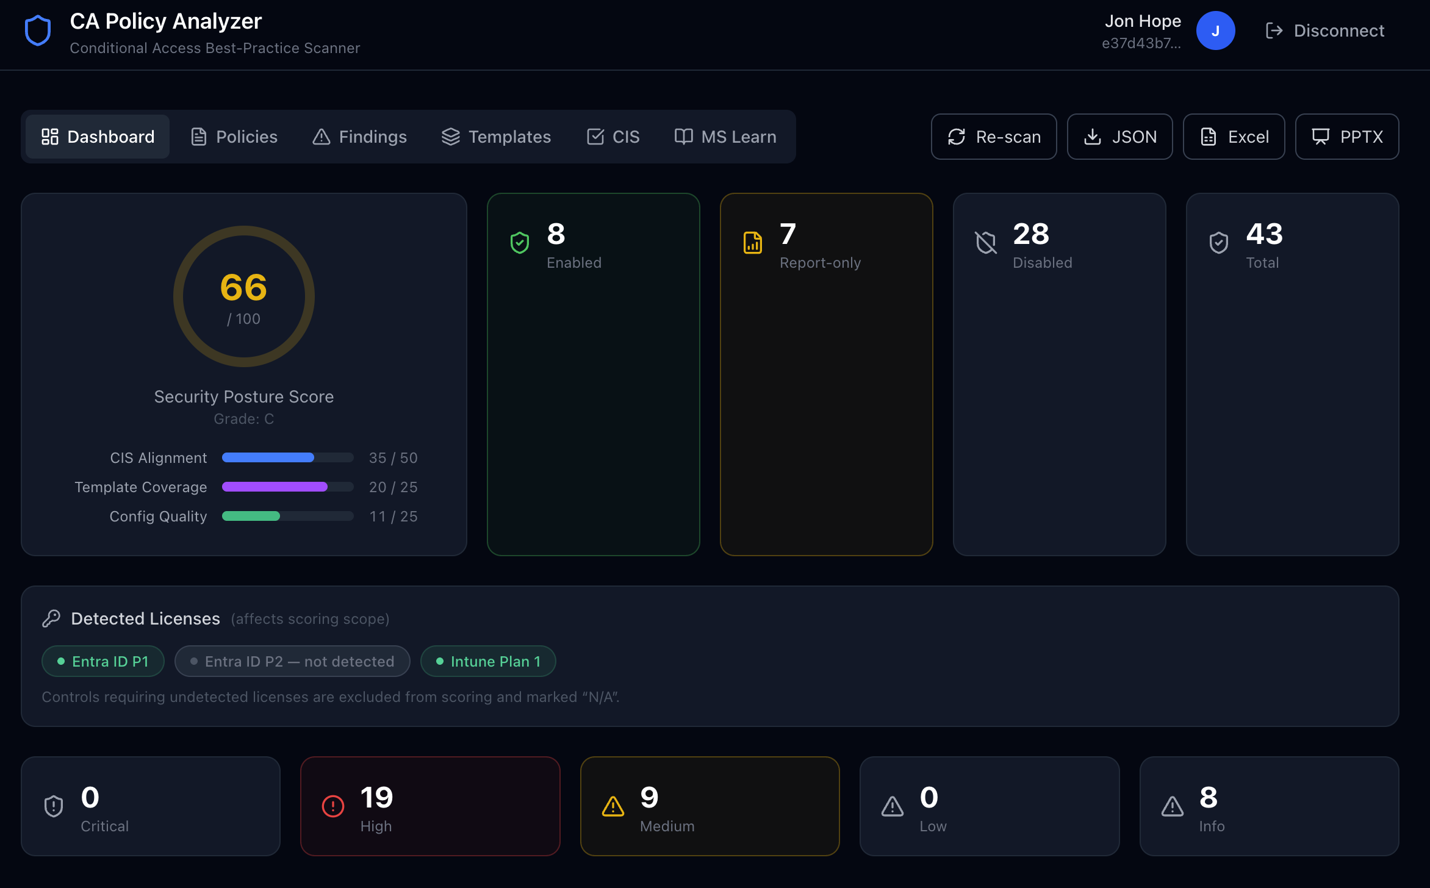The width and height of the screenshot is (1430, 888).
Task: Click the Disabled card crossed shield icon
Action: (x=986, y=243)
